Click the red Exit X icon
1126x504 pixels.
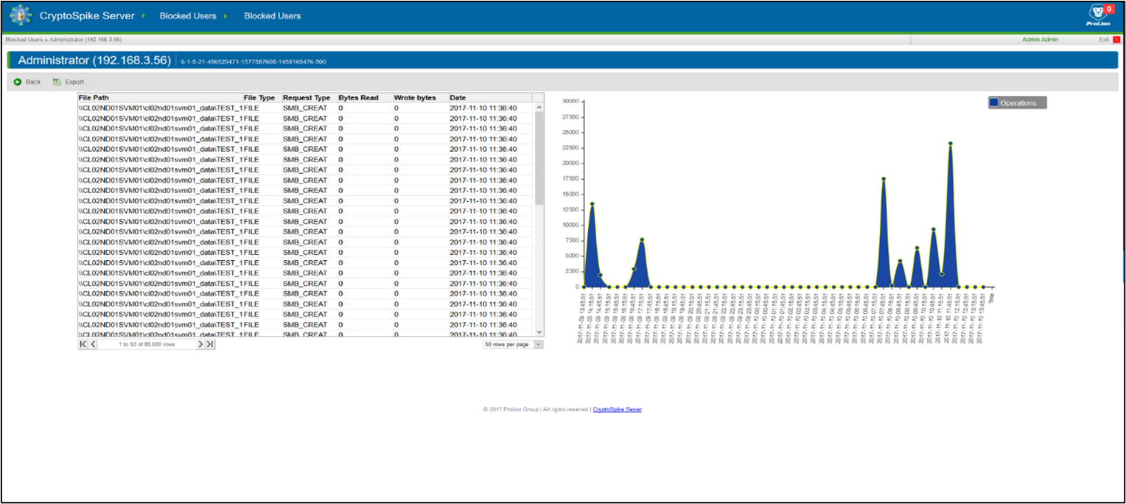(1116, 40)
